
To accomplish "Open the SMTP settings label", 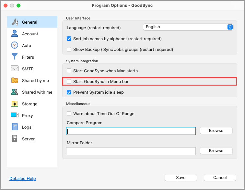I will click(28, 69).
